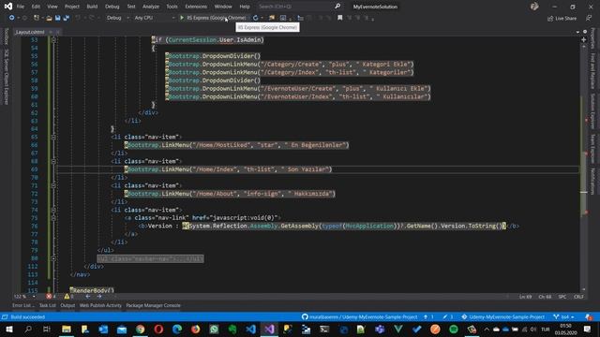Image resolution: width=600 pixels, height=337 pixels.
Task: Open the View menu
Action: [x=52, y=7]
